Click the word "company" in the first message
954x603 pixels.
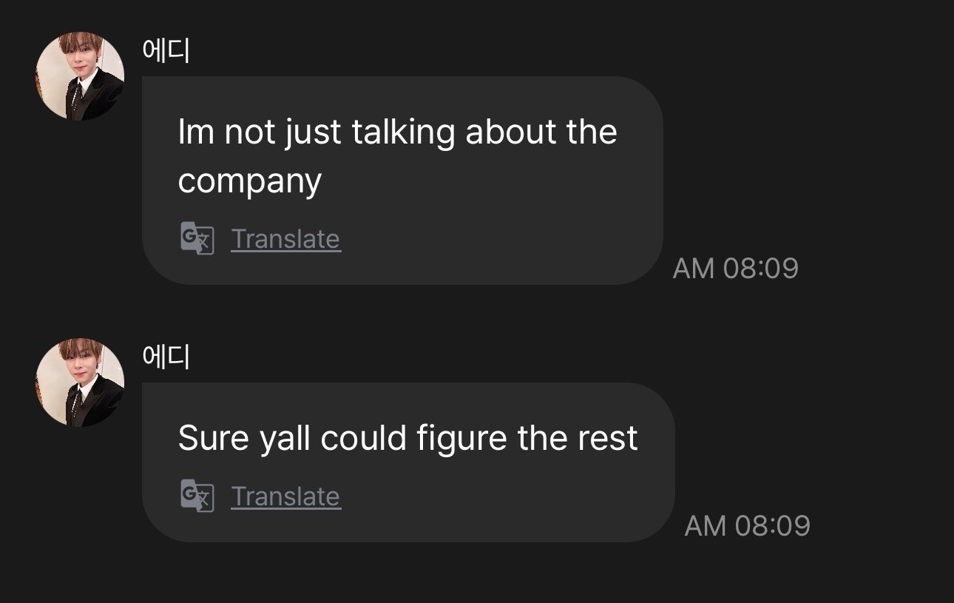pyautogui.click(x=249, y=181)
